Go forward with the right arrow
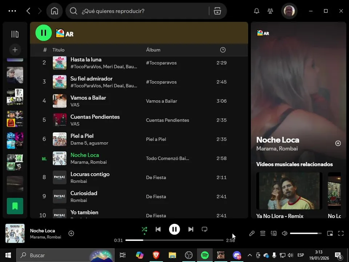 click(40, 11)
